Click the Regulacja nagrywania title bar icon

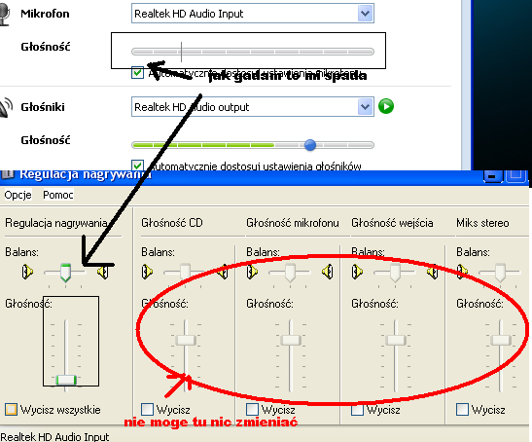[x=7, y=174]
